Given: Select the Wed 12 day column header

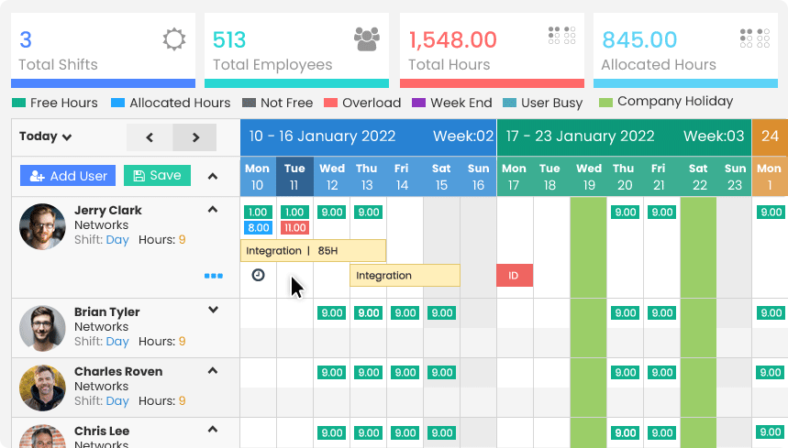Looking at the screenshot, I should 332,177.
